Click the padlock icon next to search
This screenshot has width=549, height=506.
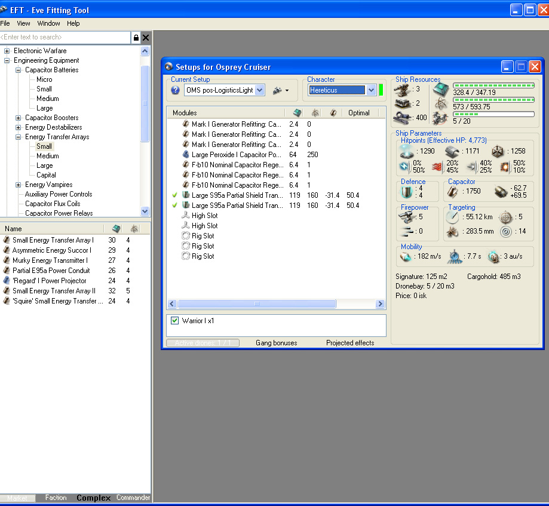click(136, 38)
